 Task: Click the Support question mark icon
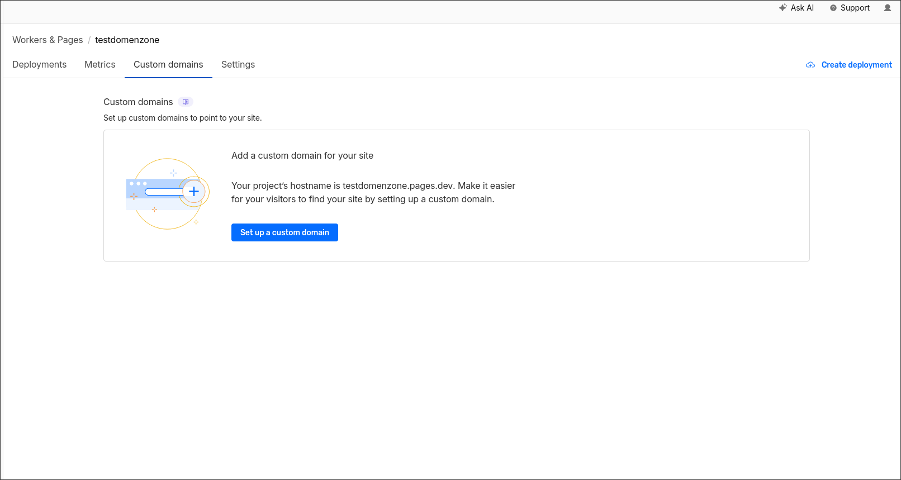(x=833, y=8)
